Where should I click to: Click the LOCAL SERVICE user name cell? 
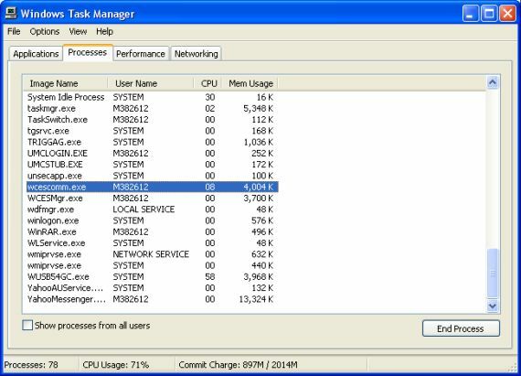[x=144, y=209]
